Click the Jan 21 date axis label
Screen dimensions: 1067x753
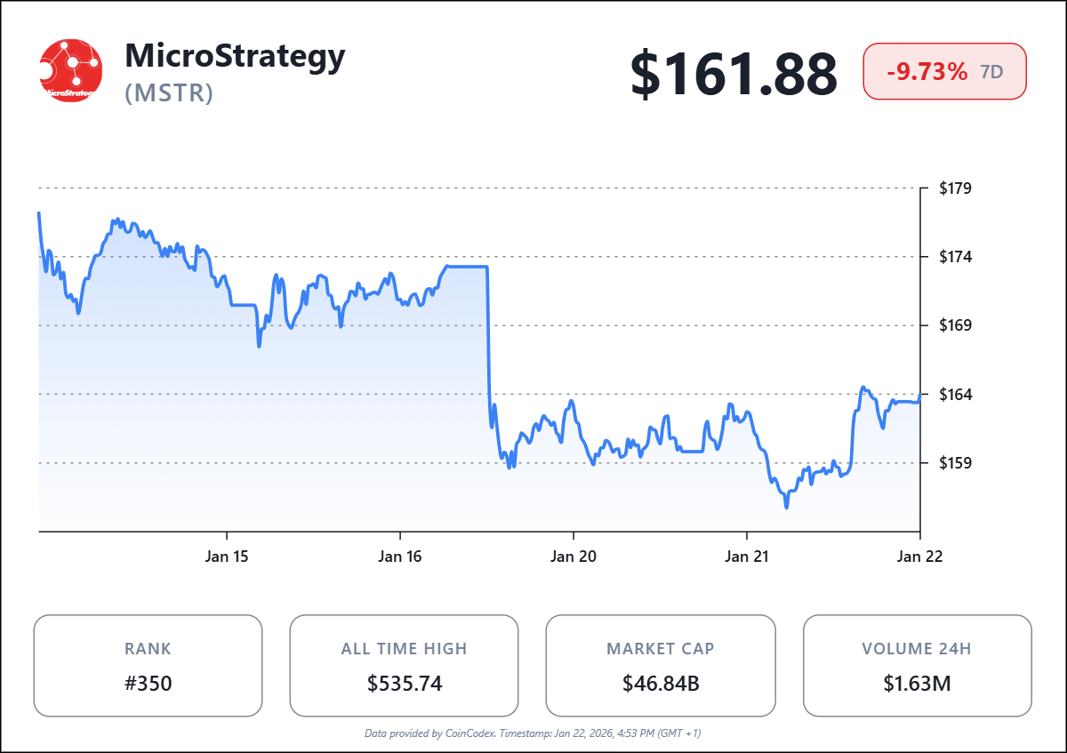tap(746, 557)
